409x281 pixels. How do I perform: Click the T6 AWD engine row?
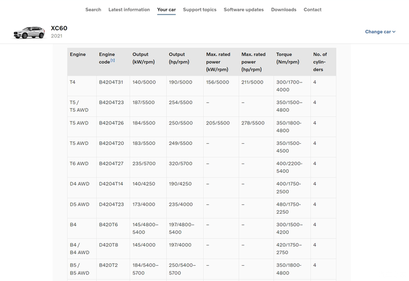tap(79, 164)
